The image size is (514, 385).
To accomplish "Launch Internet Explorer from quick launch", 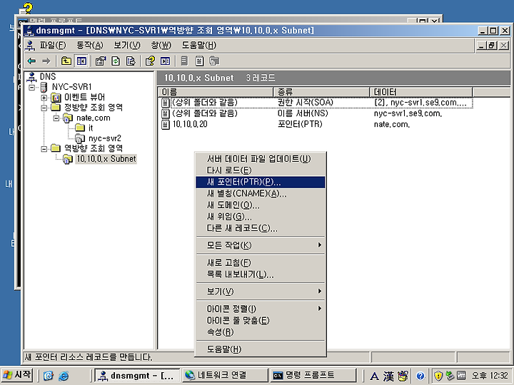I will click(64, 376).
